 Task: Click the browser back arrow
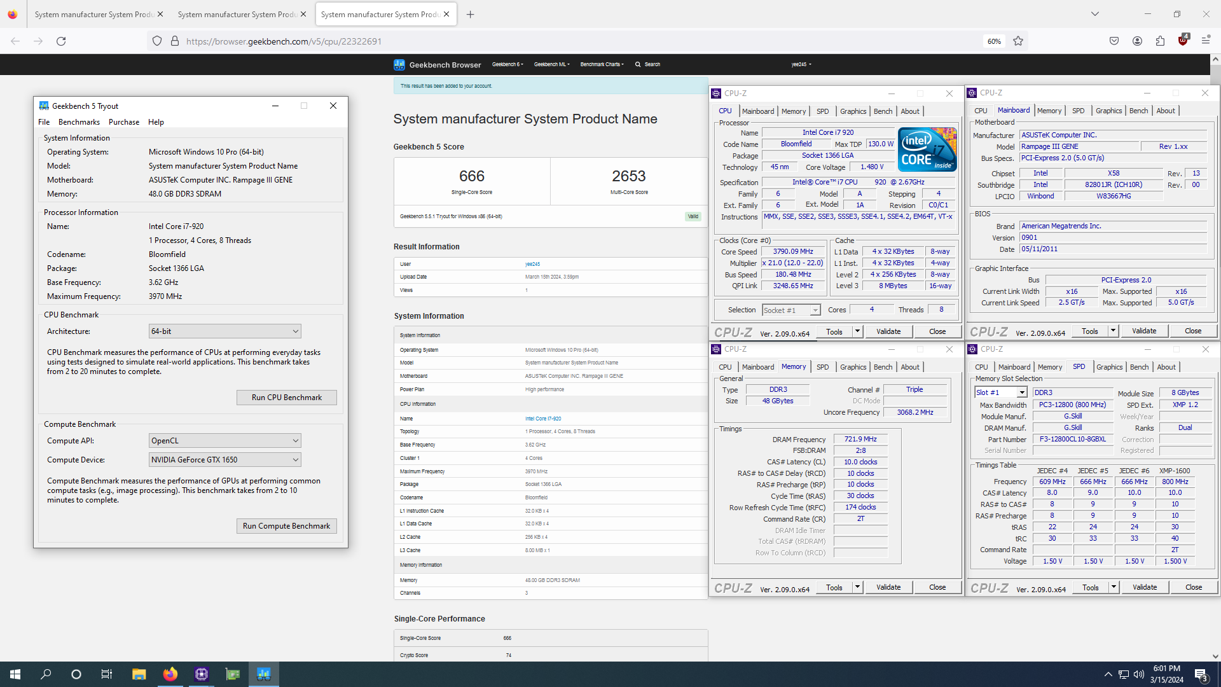(x=15, y=41)
